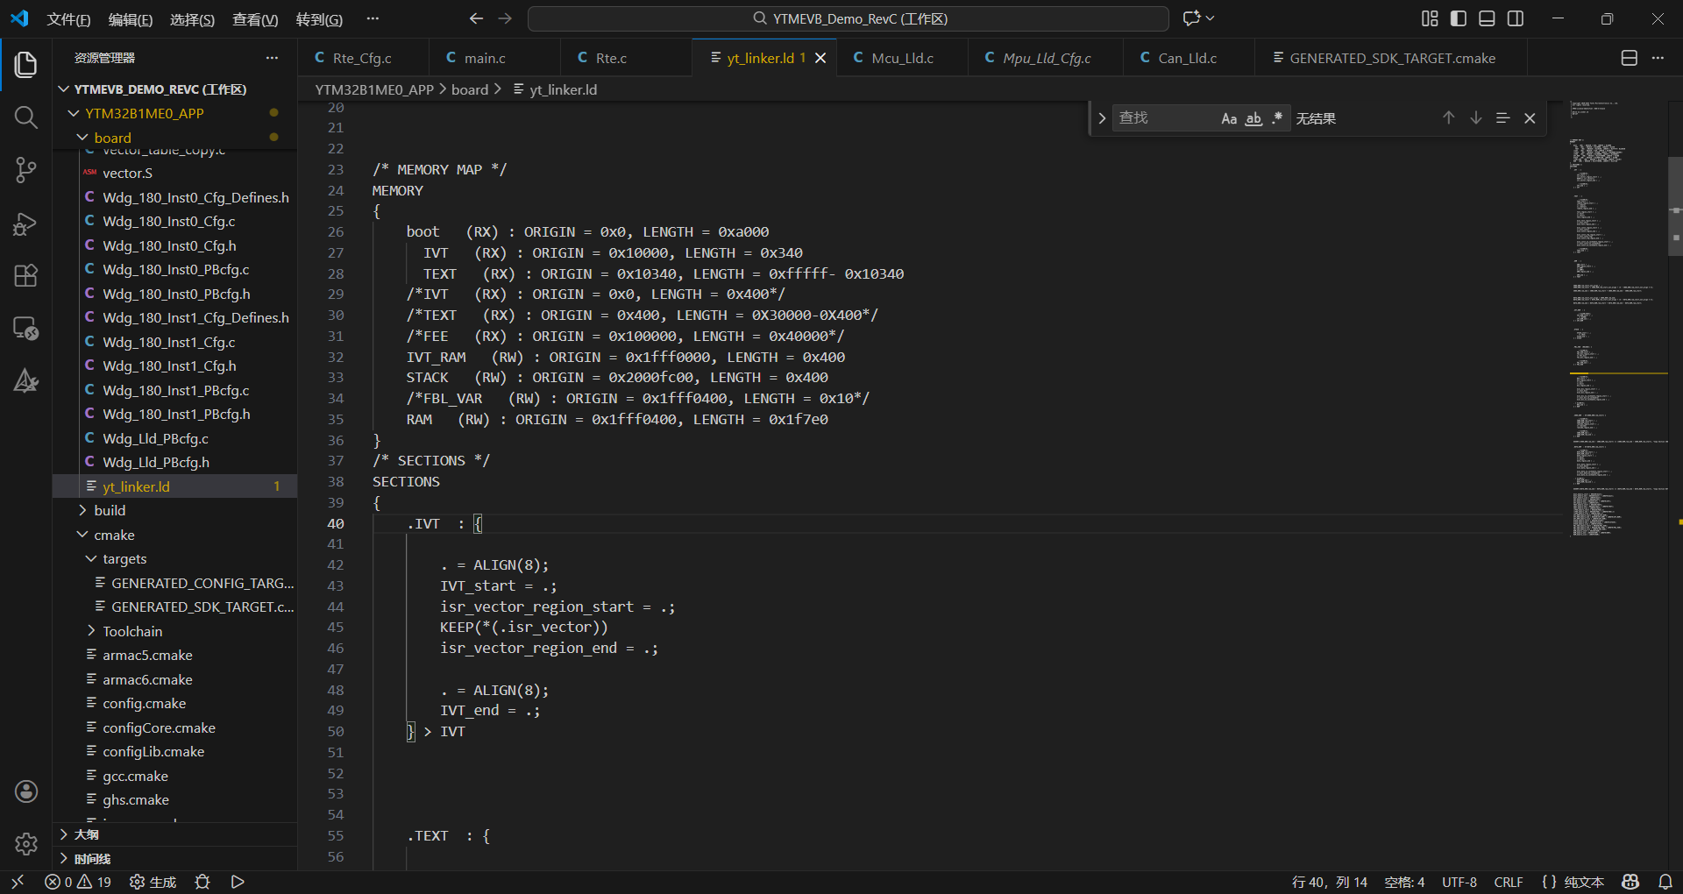This screenshot has width=1683, height=894.
Task: Click the UTF-8 encoding status item
Action: [1459, 882]
